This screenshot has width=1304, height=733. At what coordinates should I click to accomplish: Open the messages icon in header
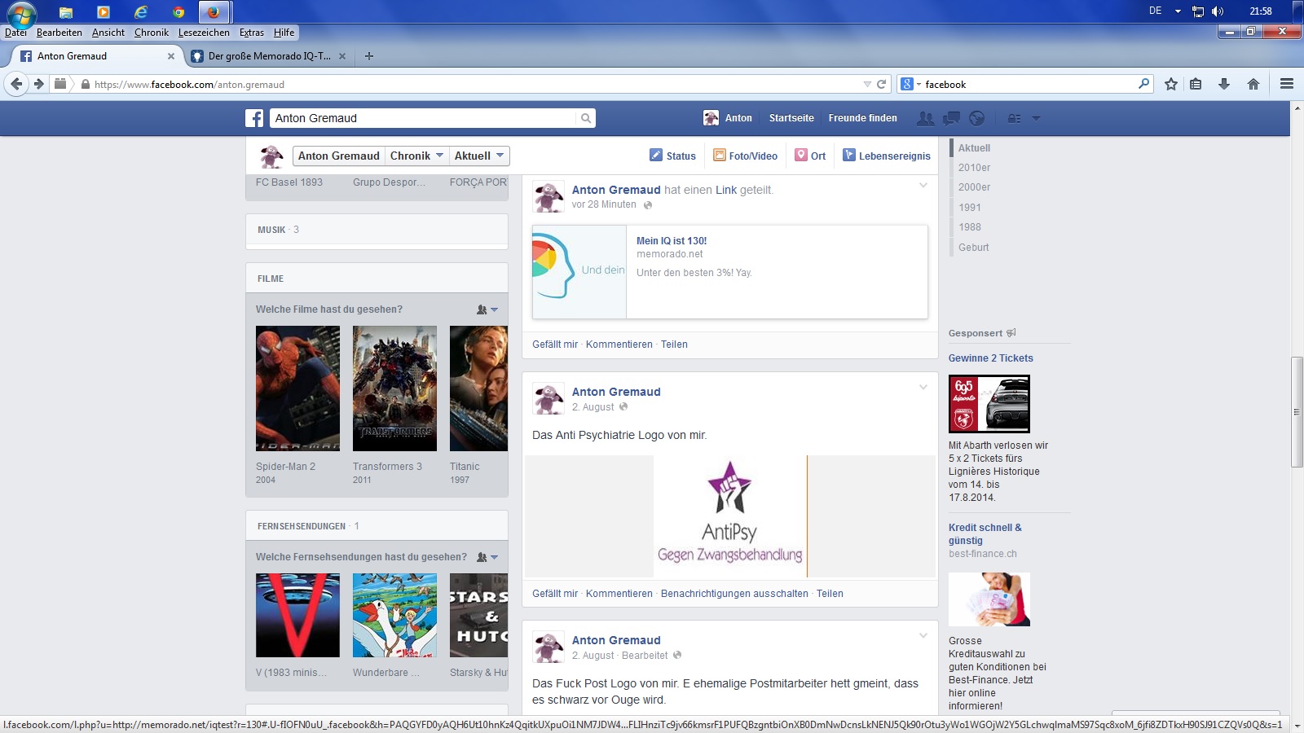pyautogui.click(x=951, y=118)
